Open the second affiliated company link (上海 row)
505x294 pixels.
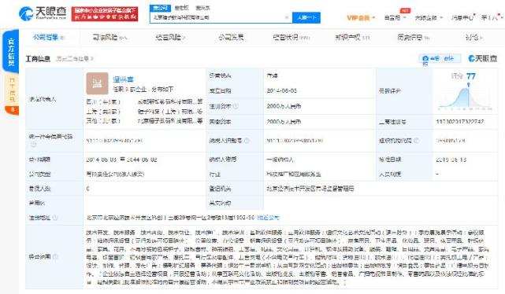[x=170, y=112]
